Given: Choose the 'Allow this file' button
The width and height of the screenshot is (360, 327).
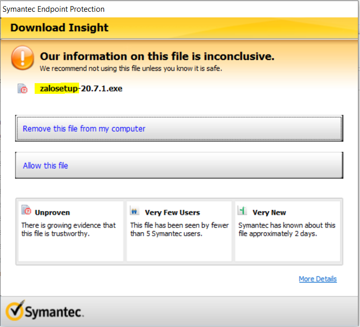Looking at the screenshot, I should pos(179,165).
